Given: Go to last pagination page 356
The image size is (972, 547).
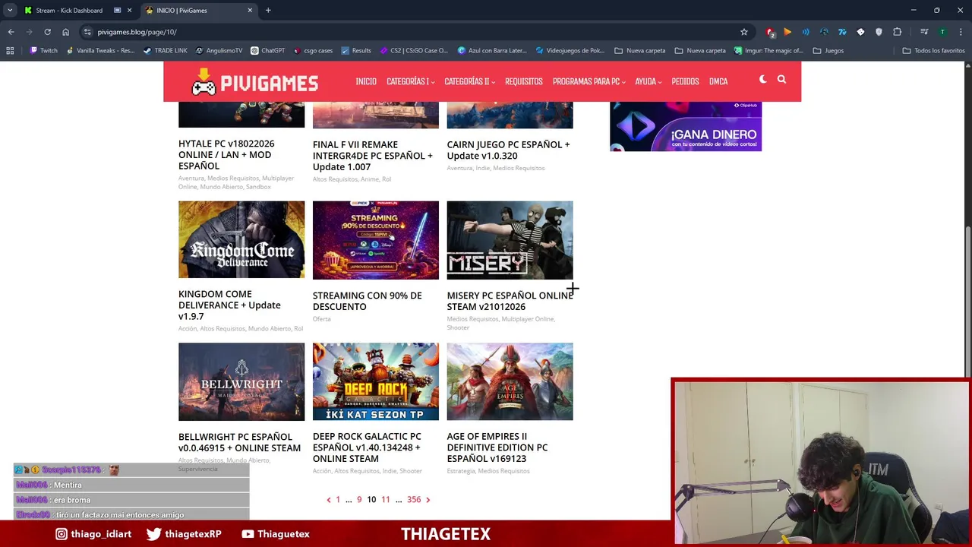Looking at the screenshot, I should click(x=414, y=499).
